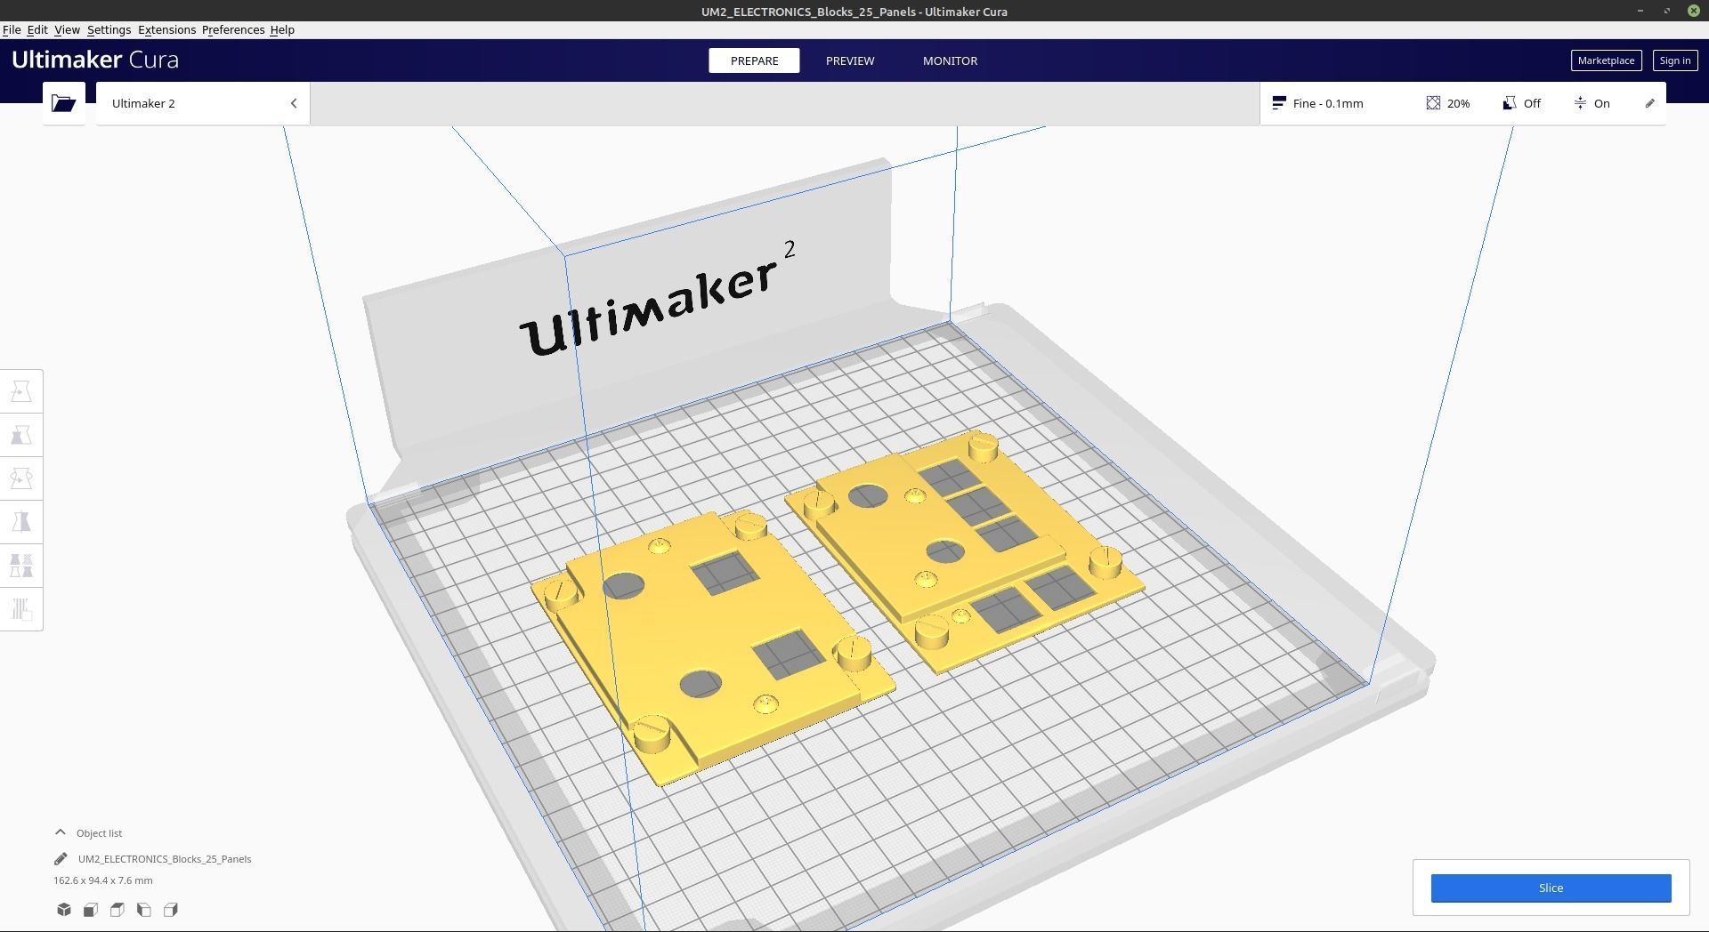Collapse the Ultimaker 2 printer selector chevron
This screenshot has width=1709, height=932.
pyautogui.click(x=294, y=103)
